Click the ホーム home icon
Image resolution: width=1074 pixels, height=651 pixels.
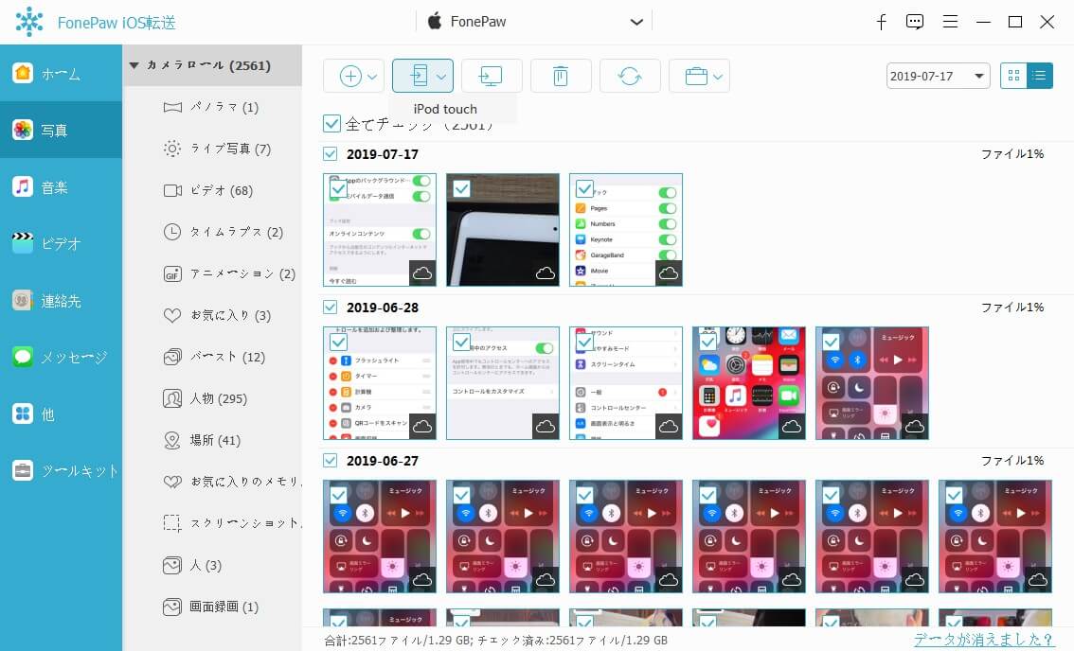click(x=23, y=73)
